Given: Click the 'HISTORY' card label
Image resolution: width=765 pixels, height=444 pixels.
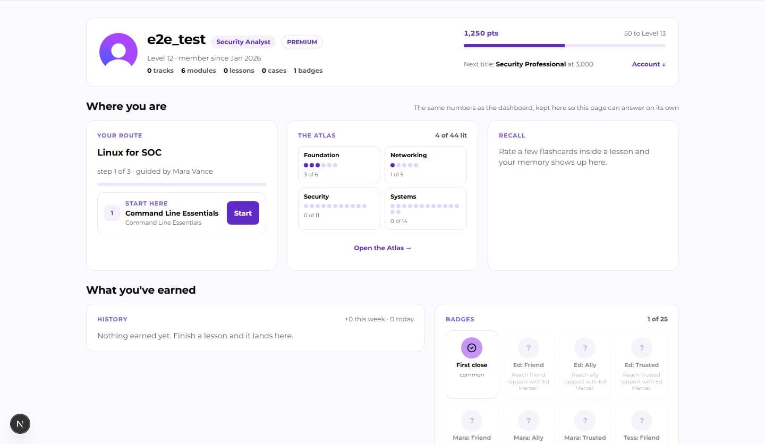Looking at the screenshot, I should click(x=112, y=319).
